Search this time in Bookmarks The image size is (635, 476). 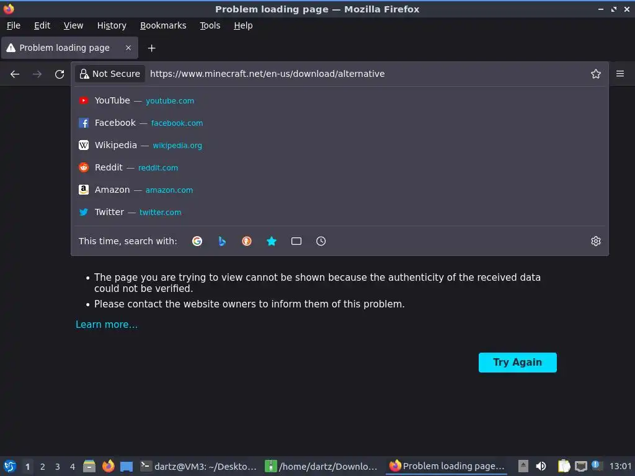click(272, 241)
